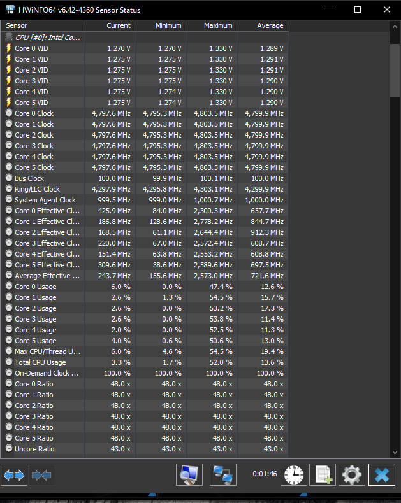Image resolution: width=401 pixels, height=503 pixels.
Task: Reset the sensor clock timer button
Action: 294,475
